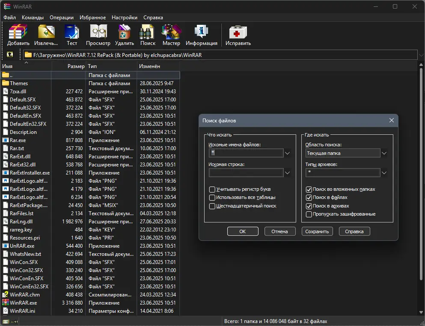Viewport: 425px width, 326px height.
Task: Click the Отмена button
Action: pyautogui.click(x=279, y=231)
